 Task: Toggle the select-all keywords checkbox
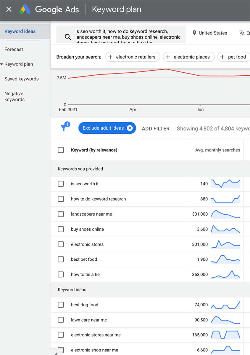61,150
